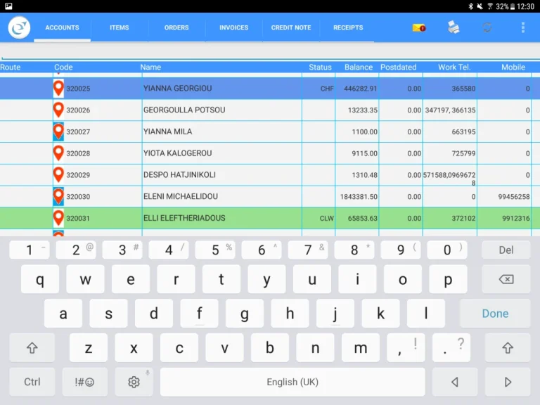The image size is (540, 405).
Task: Select the YIOTA KALOGEROU account name
Action: 177,153
